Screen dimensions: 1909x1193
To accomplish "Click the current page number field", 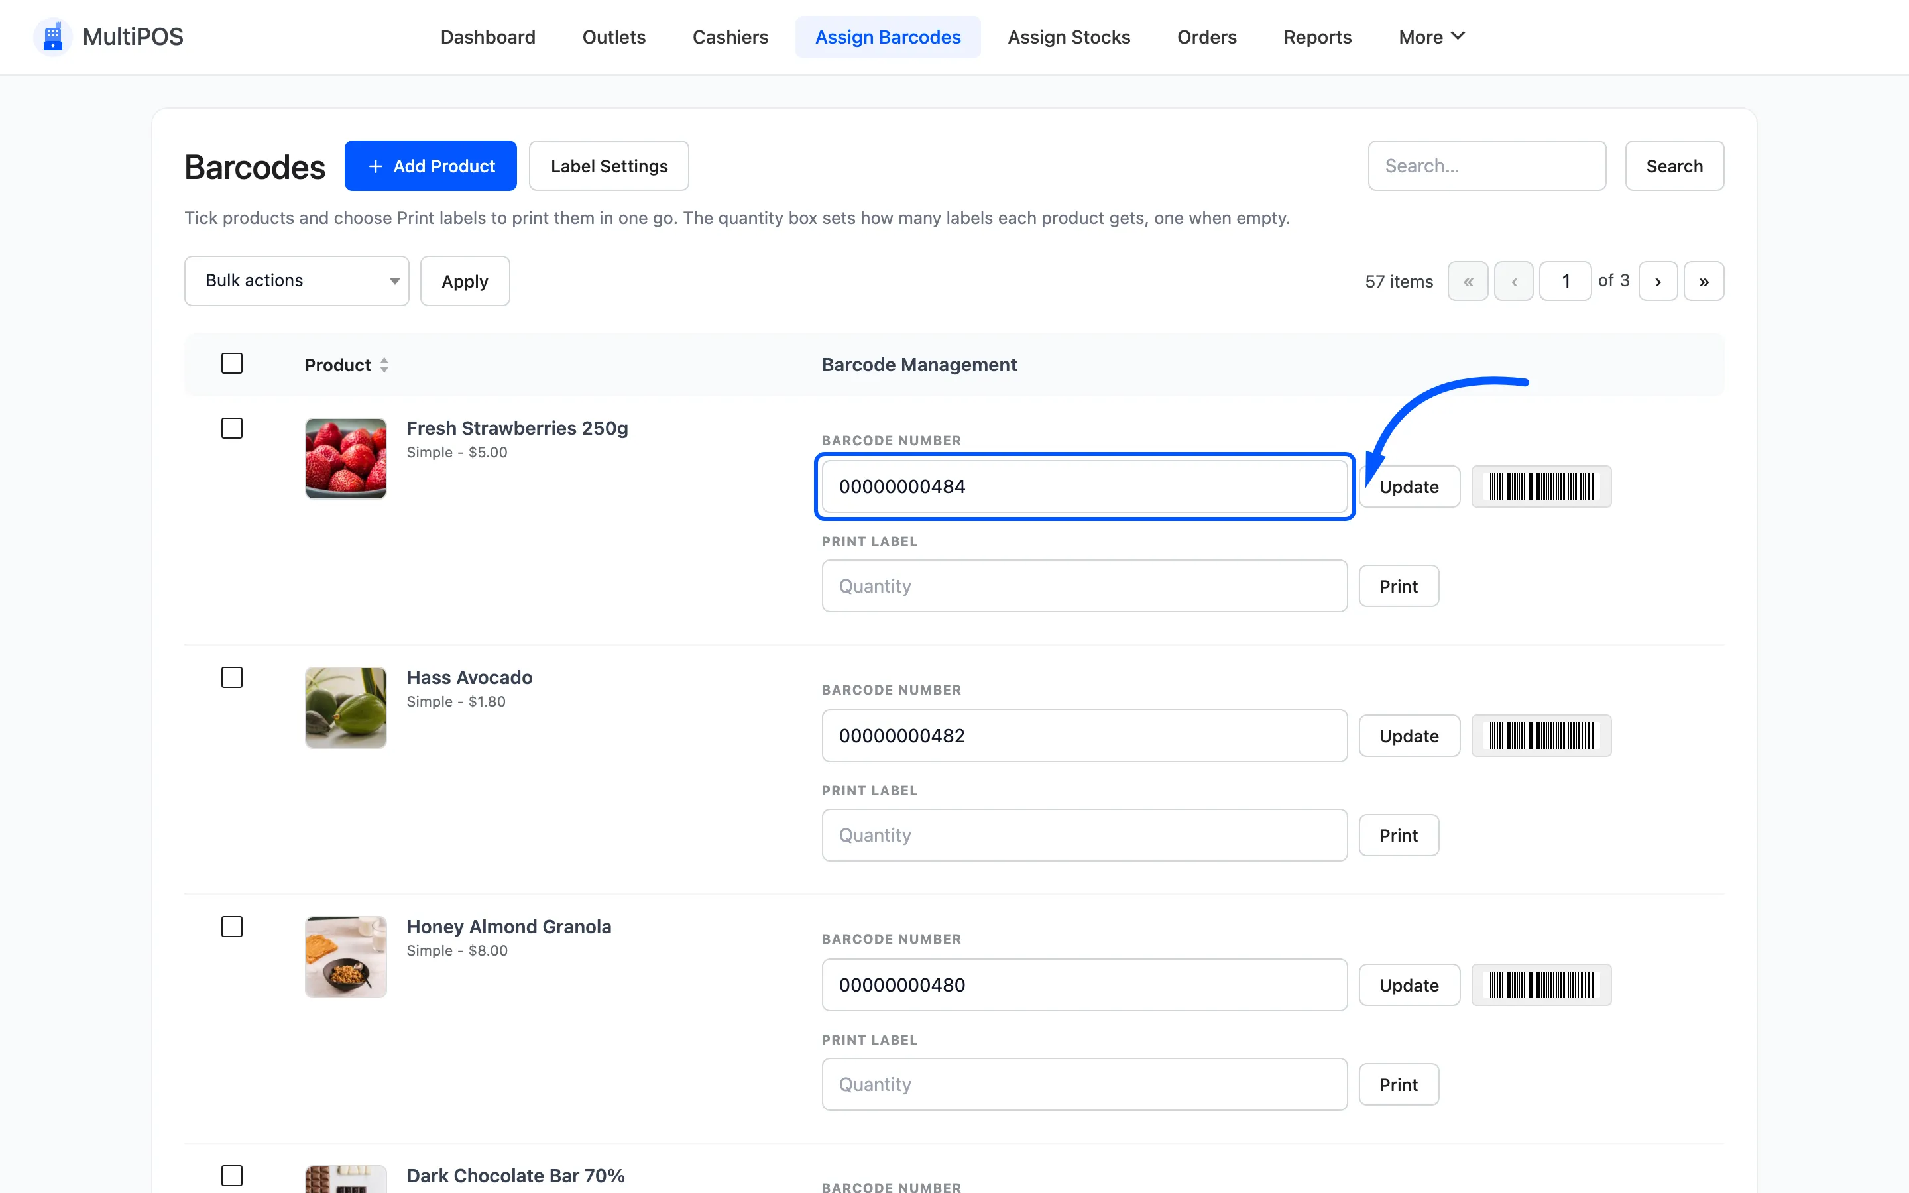I will pyautogui.click(x=1565, y=282).
